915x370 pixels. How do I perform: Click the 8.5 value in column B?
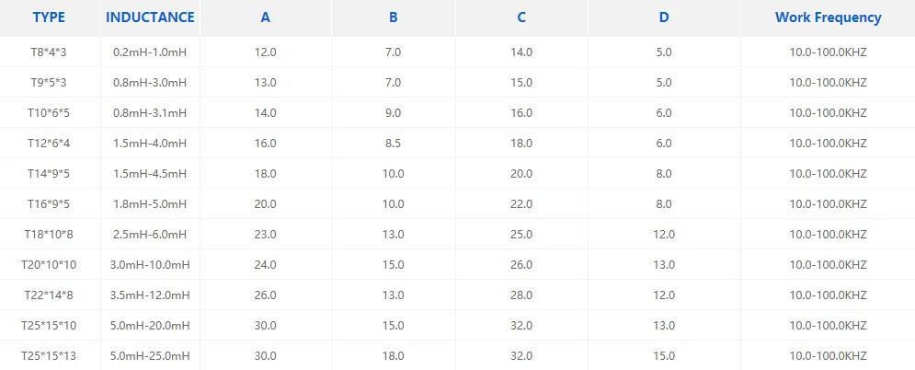393,143
